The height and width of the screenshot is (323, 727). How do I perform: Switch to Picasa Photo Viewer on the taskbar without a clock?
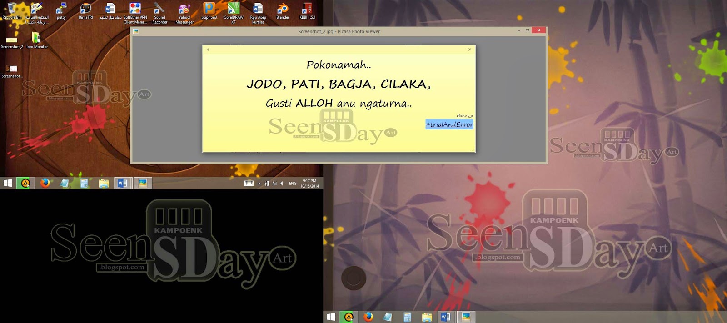click(x=466, y=317)
